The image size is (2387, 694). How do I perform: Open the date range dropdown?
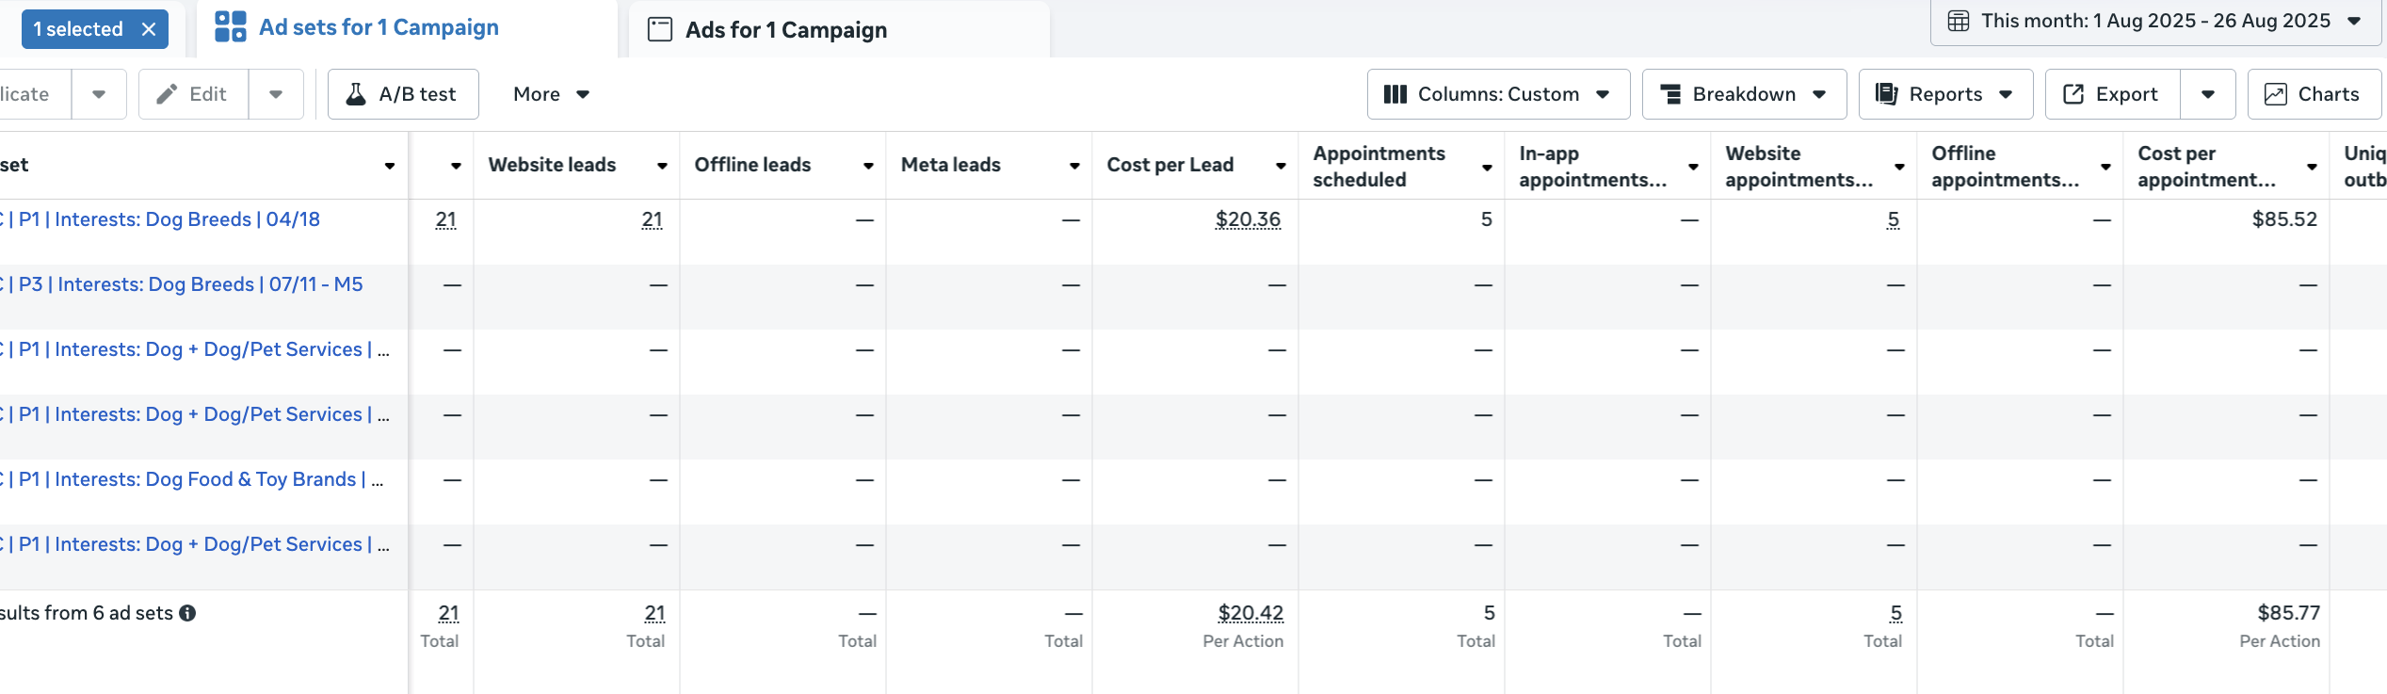point(2156,21)
